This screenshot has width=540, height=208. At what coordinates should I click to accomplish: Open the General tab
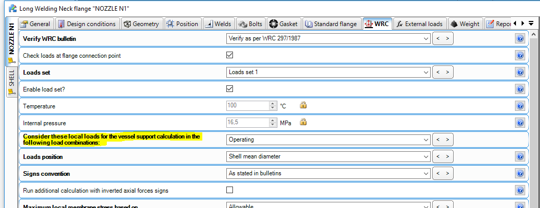pyautogui.click(x=36, y=24)
